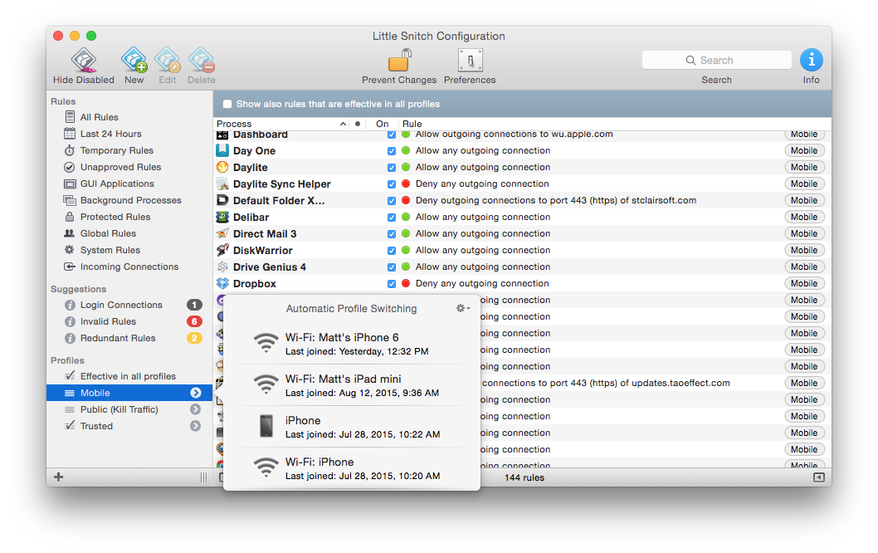Toggle the Direct Mail 3 rule checkbox

392,233
